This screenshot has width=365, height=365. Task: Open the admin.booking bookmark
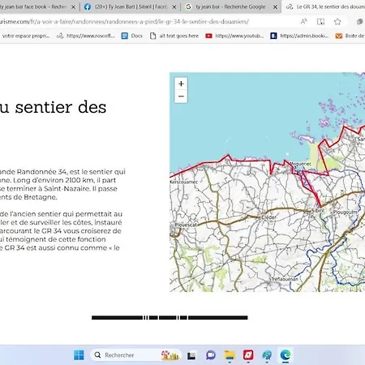point(299,36)
